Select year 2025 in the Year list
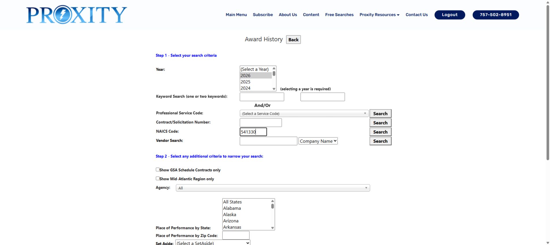 256,82
